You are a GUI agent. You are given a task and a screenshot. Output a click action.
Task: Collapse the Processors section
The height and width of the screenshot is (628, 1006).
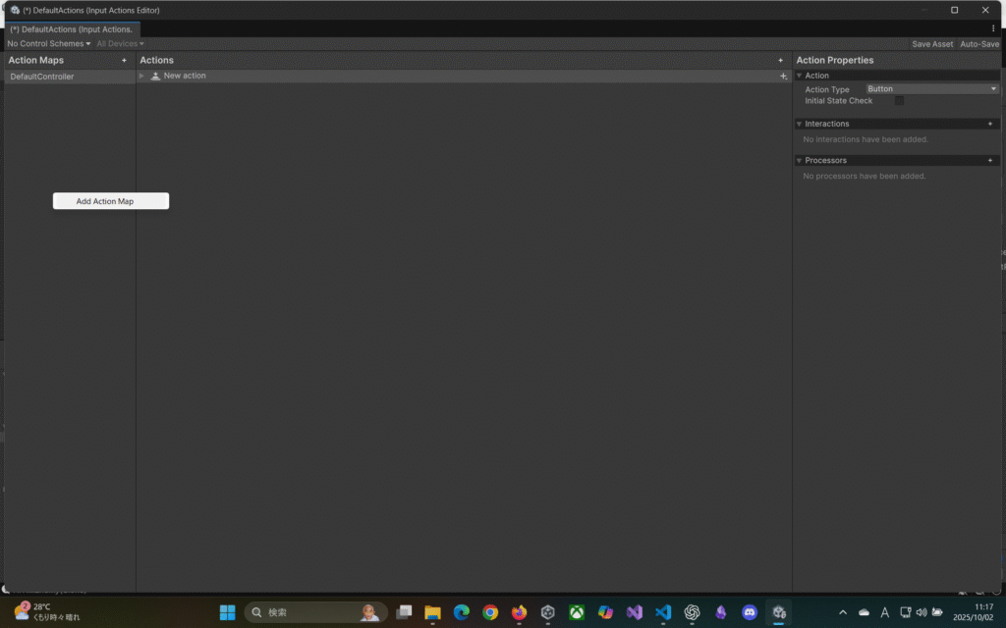click(800, 160)
